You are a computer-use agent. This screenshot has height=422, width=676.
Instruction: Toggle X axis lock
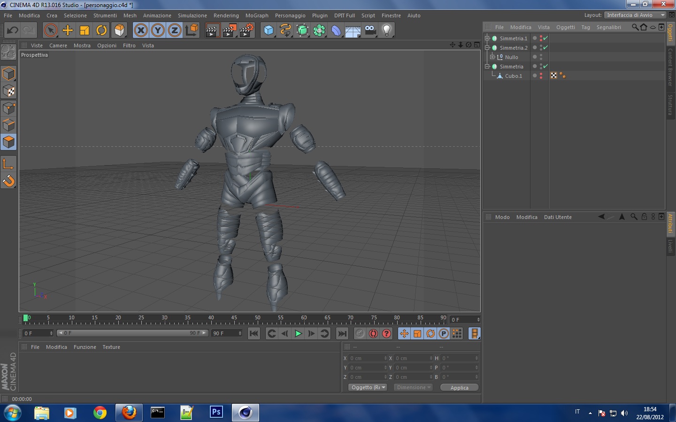click(x=141, y=30)
